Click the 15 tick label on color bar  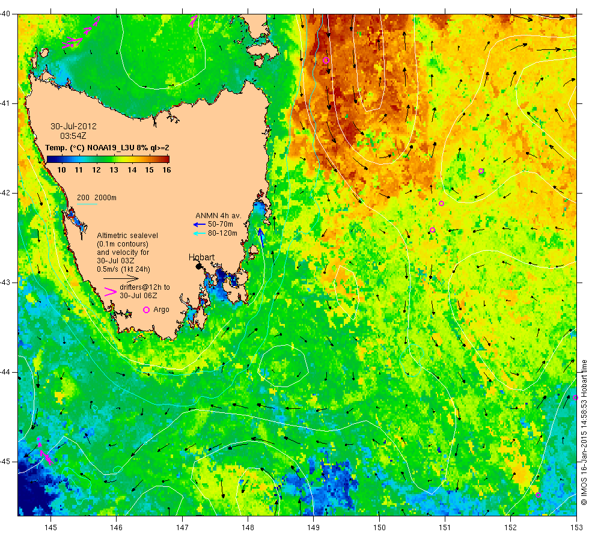(x=150, y=170)
